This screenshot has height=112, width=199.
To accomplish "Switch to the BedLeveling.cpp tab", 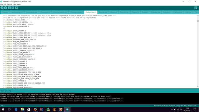I will 17,12.
